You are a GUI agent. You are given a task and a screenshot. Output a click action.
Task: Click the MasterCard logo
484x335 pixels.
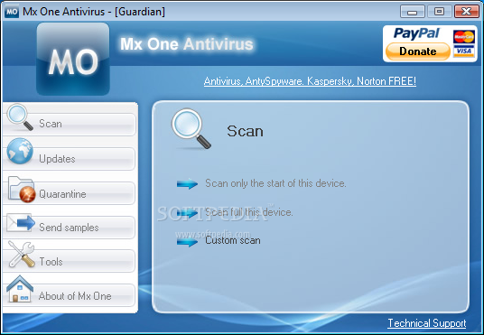click(x=464, y=37)
